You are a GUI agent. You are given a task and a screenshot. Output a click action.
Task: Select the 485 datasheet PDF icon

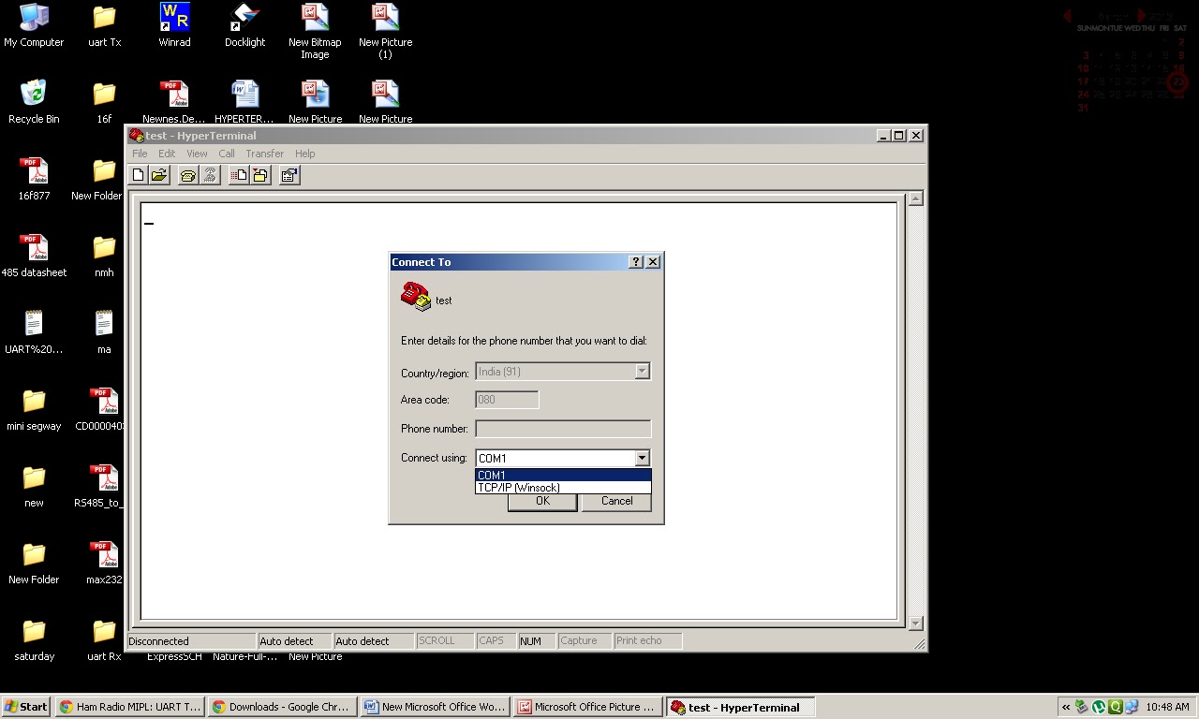coord(34,256)
